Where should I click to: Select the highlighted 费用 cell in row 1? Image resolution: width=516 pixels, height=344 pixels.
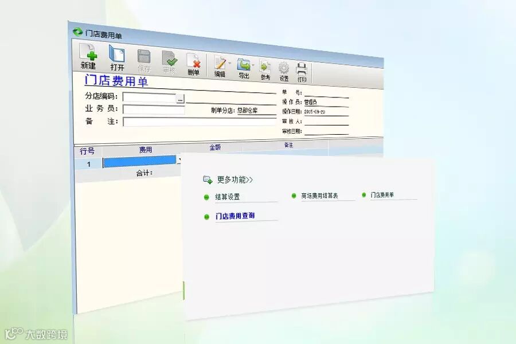[x=139, y=161]
